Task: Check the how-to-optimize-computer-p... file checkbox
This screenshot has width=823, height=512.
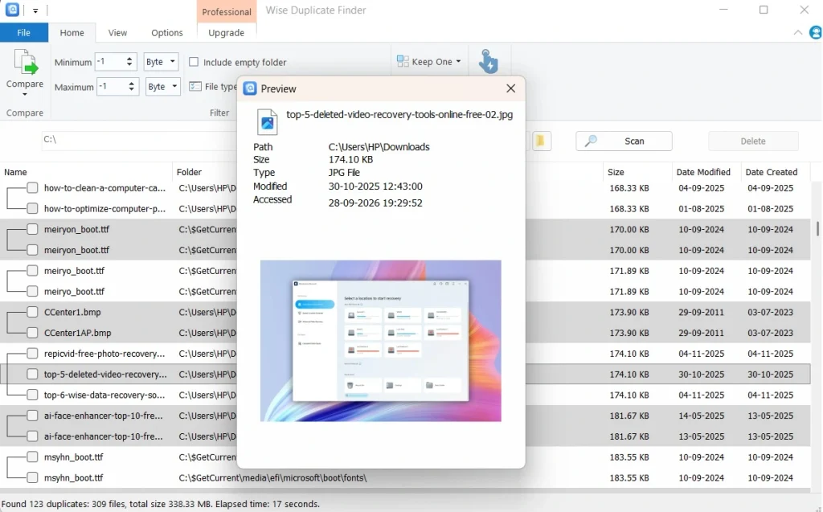Action: 32,208
